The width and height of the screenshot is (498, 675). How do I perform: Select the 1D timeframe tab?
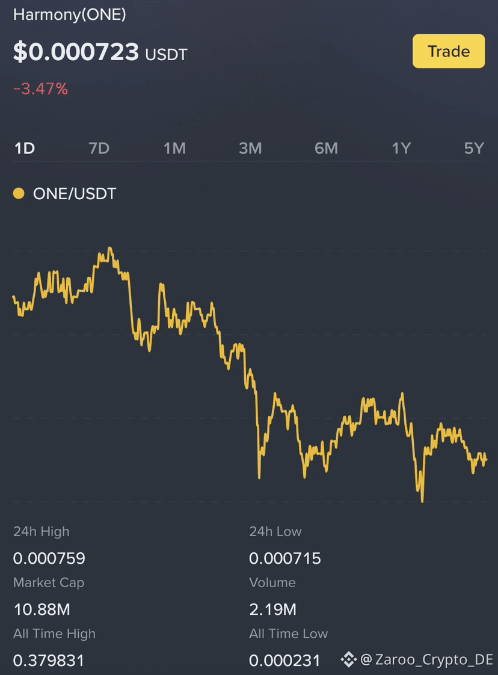pyautogui.click(x=25, y=149)
